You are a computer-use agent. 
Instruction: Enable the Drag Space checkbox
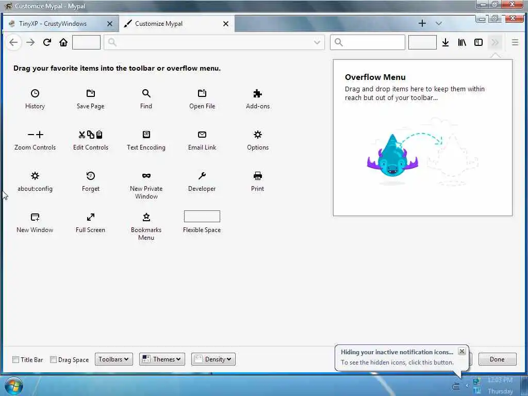pos(53,359)
